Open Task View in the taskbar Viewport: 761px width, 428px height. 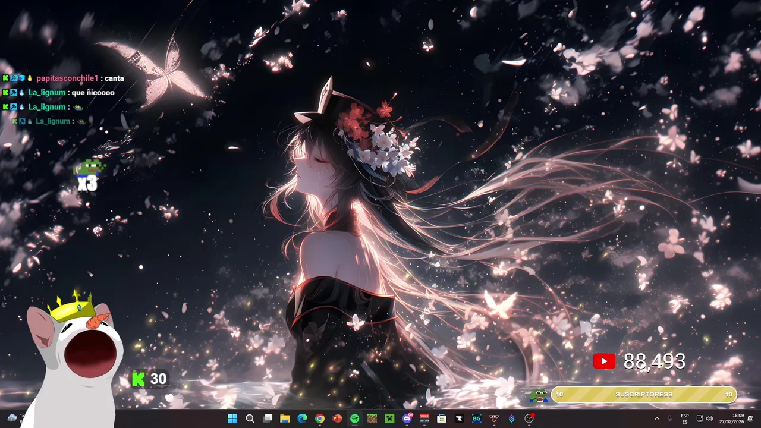pyautogui.click(x=268, y=418)
